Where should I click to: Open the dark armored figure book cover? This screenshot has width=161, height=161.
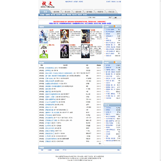coord(85,36)
